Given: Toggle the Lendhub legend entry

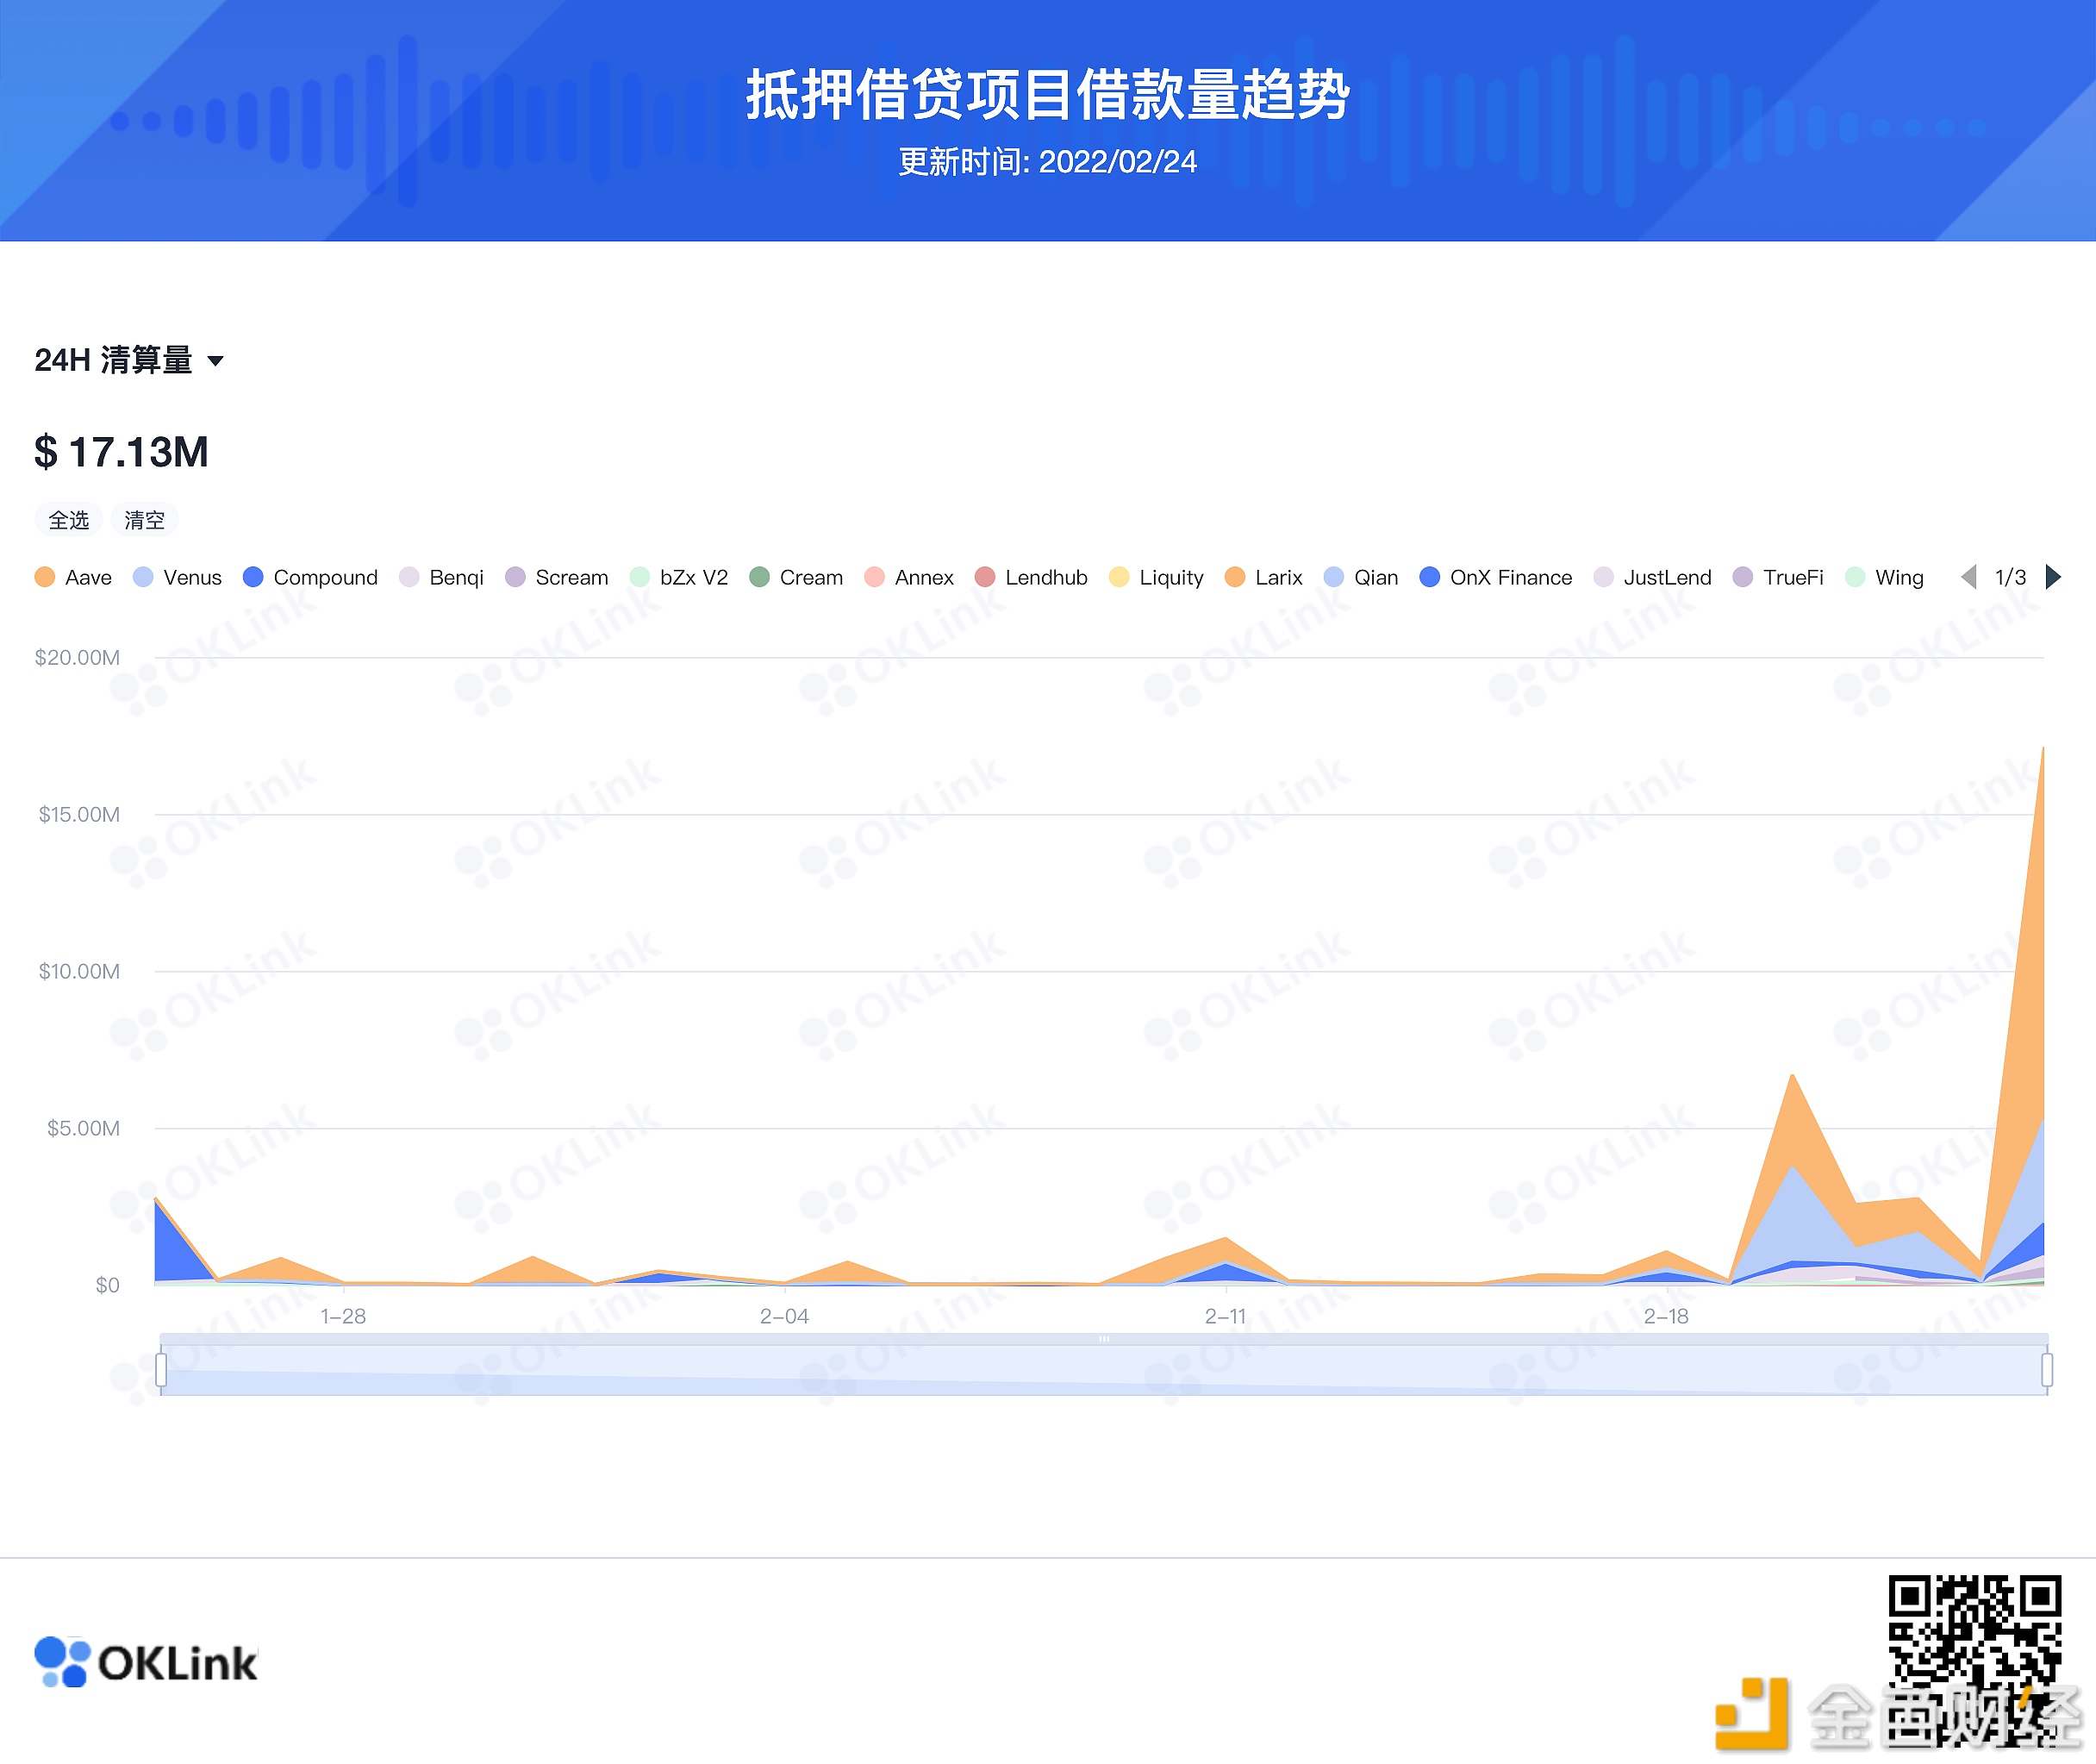Looking at the screenshot, I should tap(1032, 577).
